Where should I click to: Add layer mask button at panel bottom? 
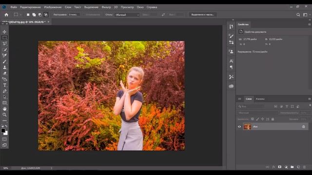coord(280,167)
